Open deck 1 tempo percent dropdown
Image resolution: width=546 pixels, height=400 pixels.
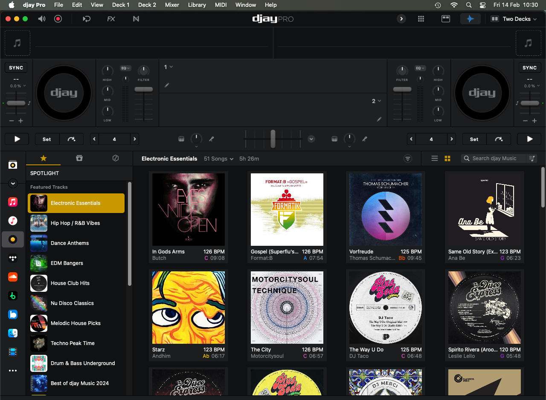[x=18, y=86]
